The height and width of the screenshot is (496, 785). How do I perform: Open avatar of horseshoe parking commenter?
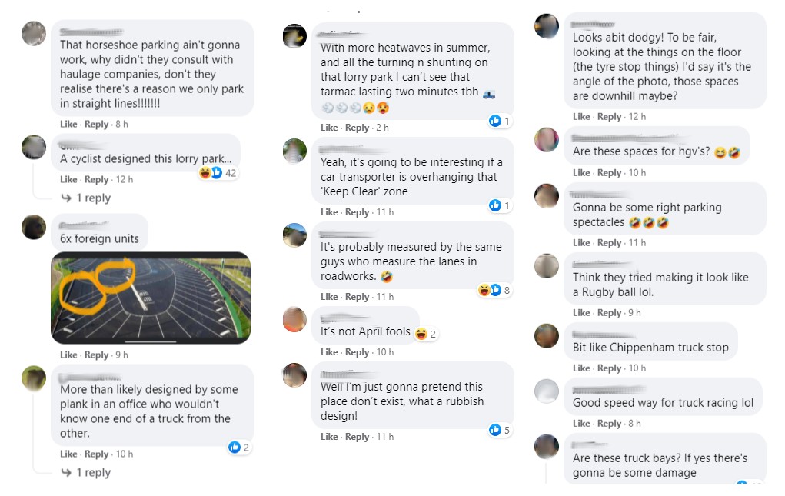[x=34, y=34]
